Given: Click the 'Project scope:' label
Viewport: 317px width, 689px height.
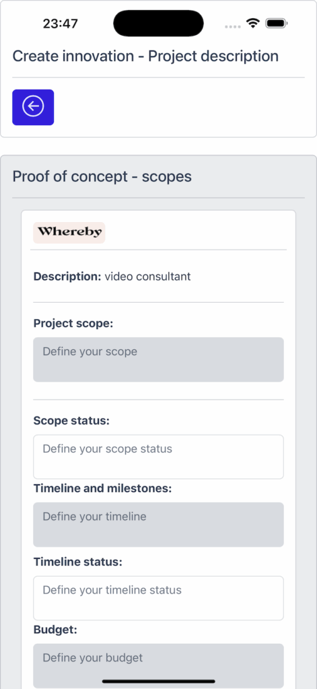Looking at the screenshot, I should (x=73, y=324).
